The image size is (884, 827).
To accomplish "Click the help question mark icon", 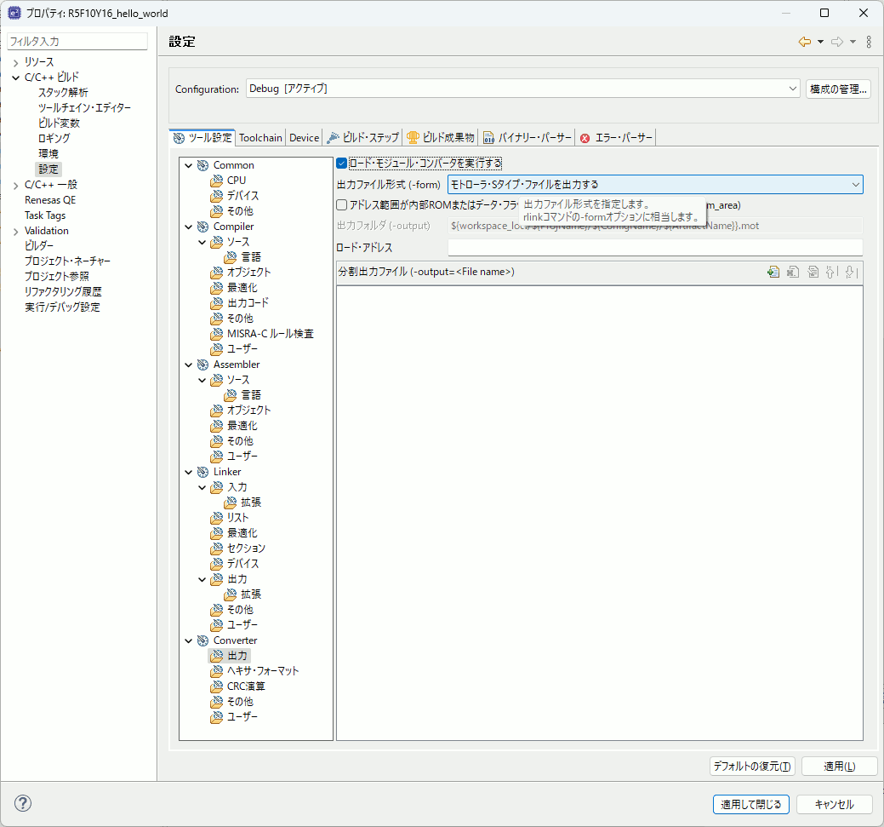I will pyautogui.click(x=23, y=803).
